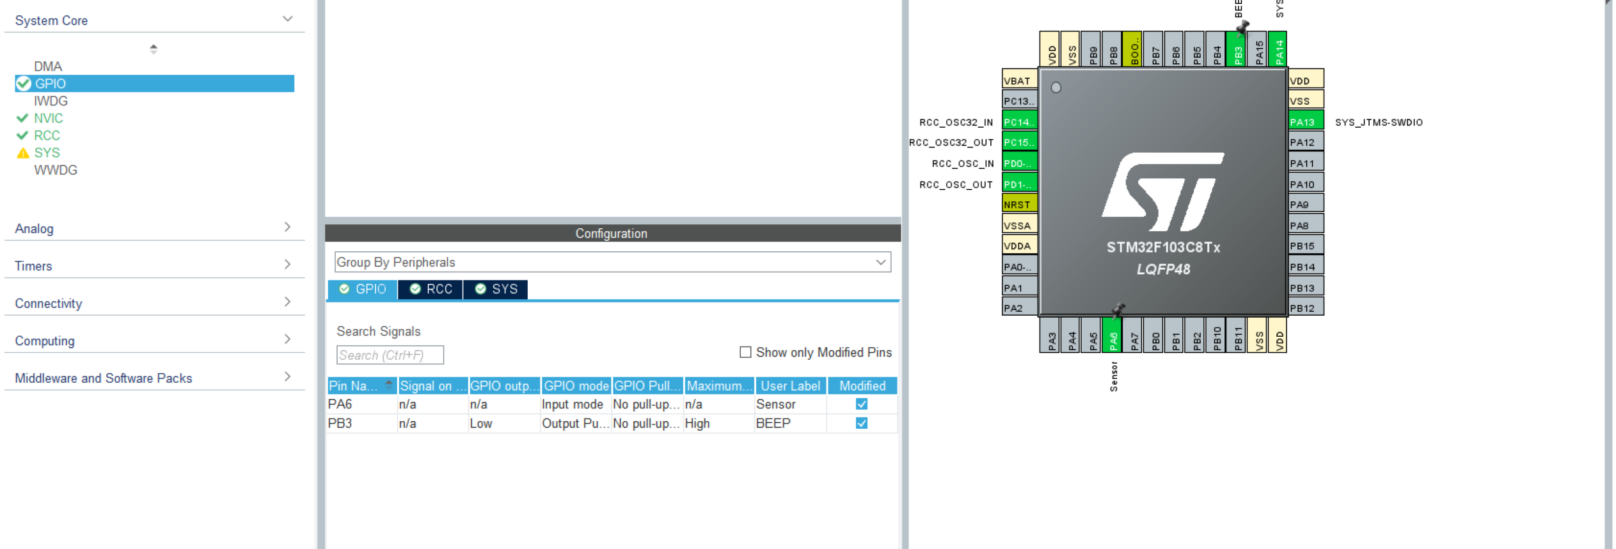
Task: Click the PB3 pin on chip
Action: pyautogui.click(x=1236, y=49)
